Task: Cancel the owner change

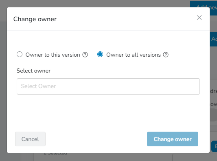Action: point(30,139)
